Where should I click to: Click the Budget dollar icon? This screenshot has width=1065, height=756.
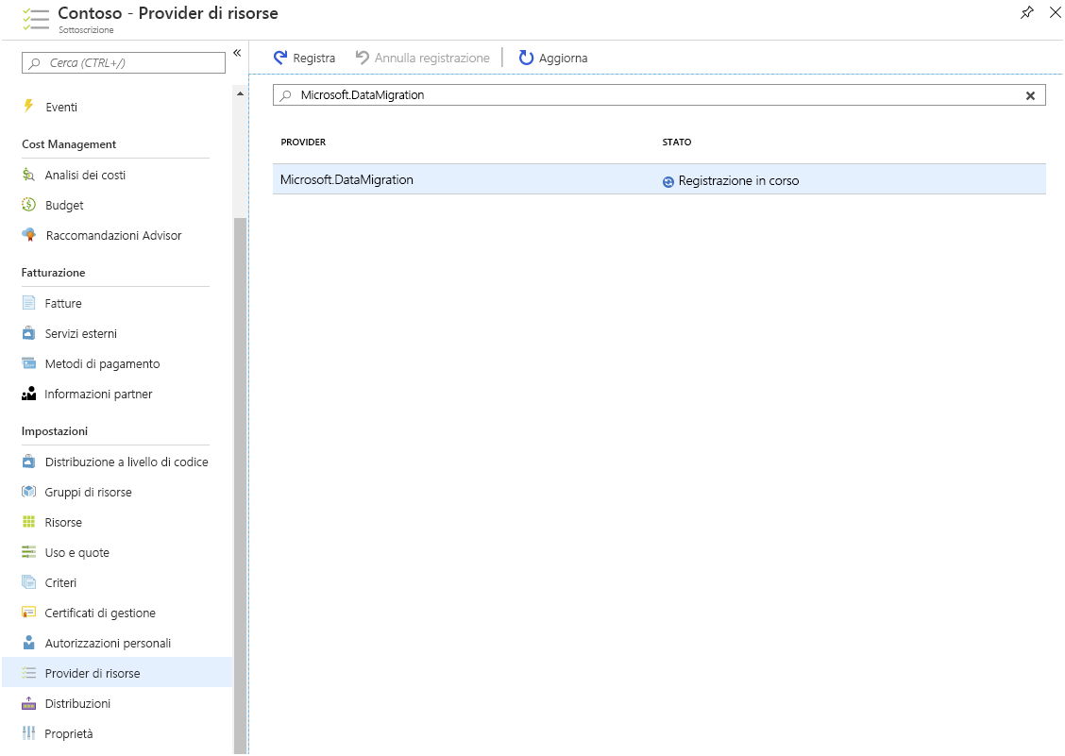point(28,205)
